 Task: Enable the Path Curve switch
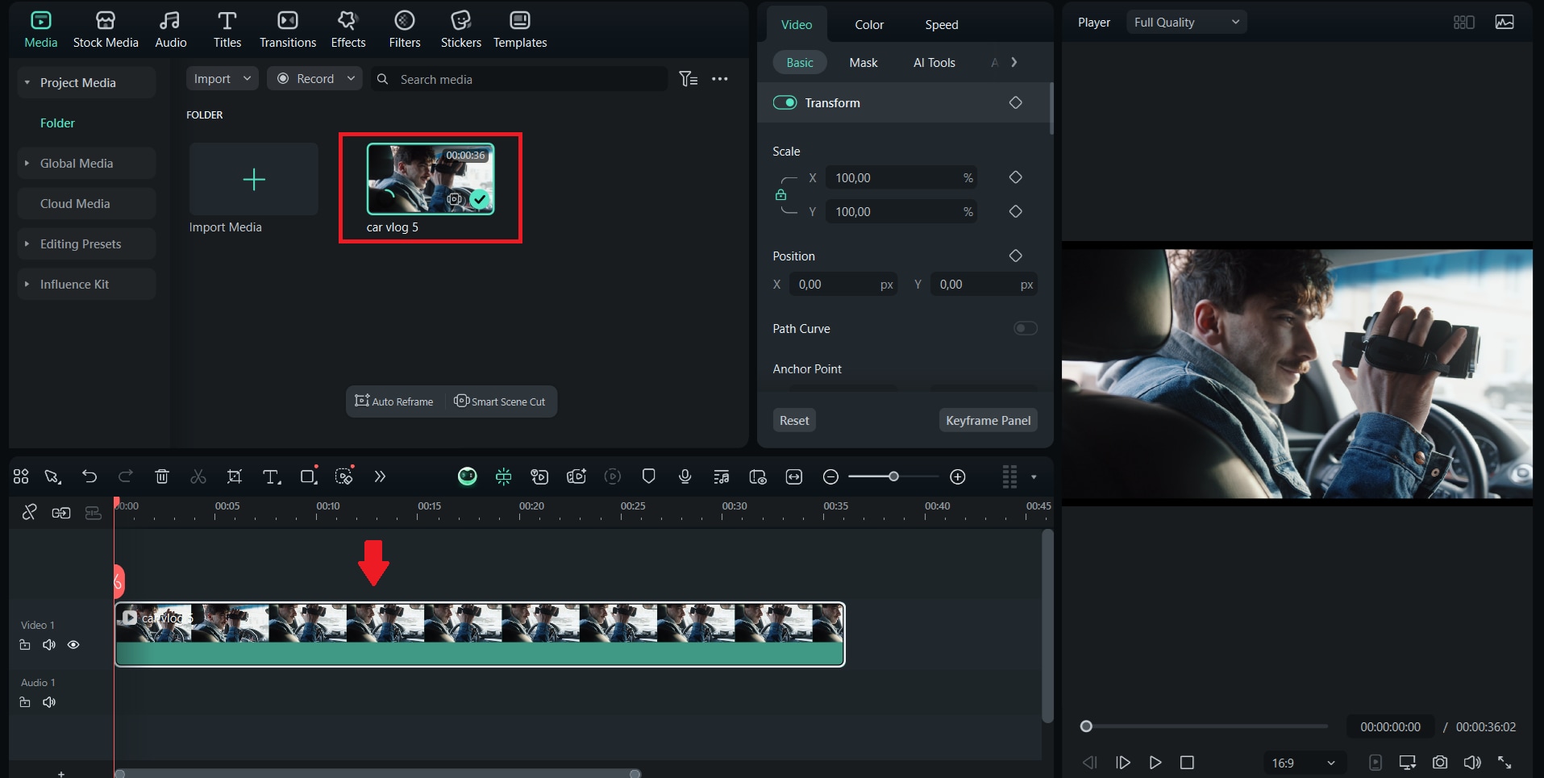[x=1026, y=328]
